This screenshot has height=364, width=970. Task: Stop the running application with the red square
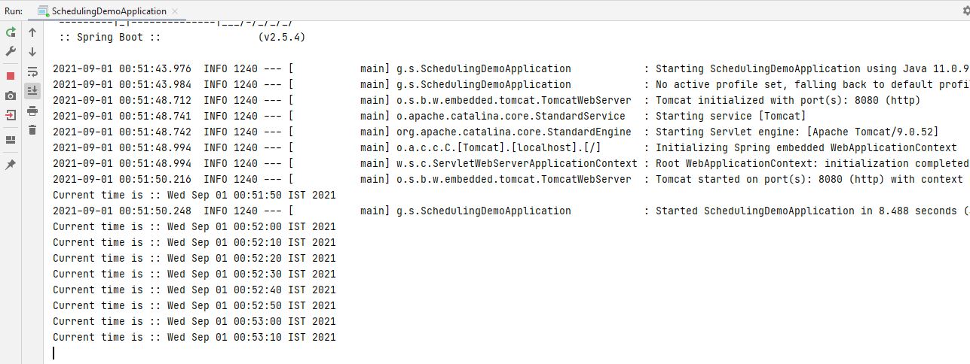tap(11, 76)
